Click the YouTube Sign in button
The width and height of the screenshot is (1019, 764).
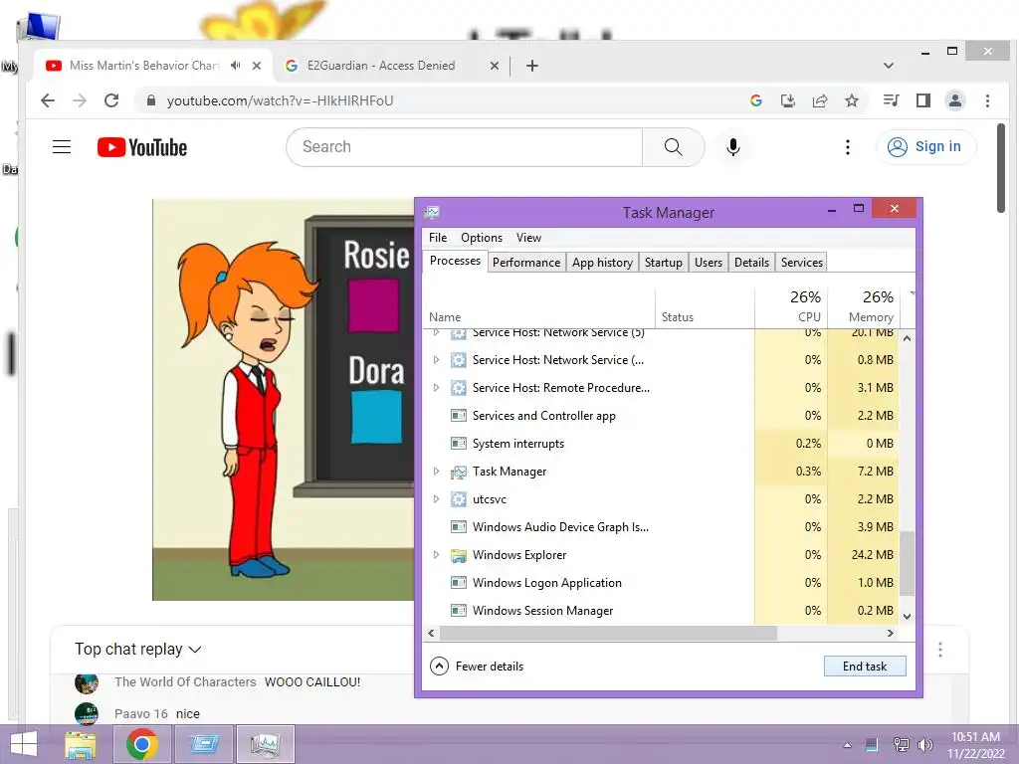point(926,147)
